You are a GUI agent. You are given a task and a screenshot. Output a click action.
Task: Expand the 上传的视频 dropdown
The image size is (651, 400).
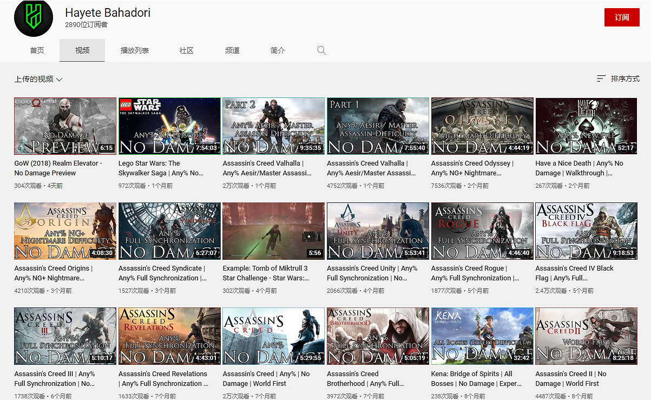tap(38, 79)
